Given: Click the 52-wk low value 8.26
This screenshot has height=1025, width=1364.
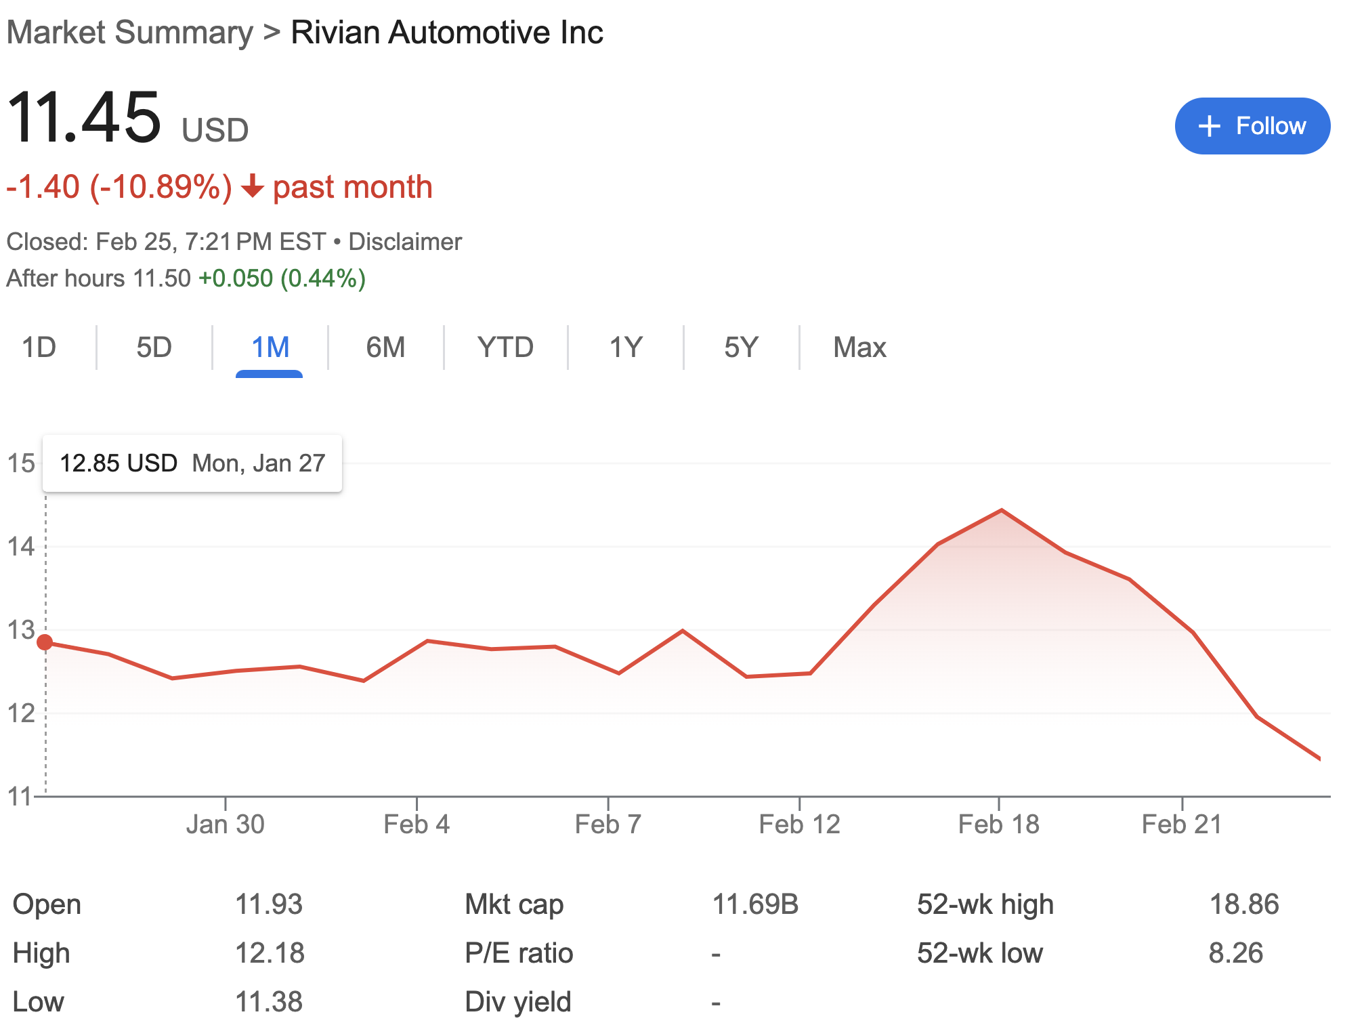Looking at the screenshot, I should [x=1236, y=953].
